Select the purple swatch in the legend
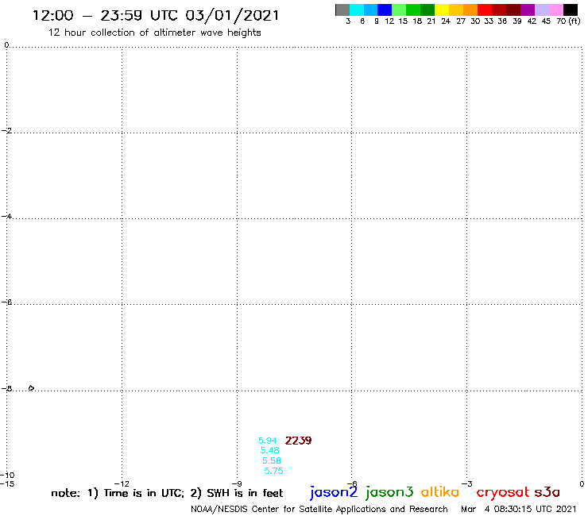 click(528, 10)
